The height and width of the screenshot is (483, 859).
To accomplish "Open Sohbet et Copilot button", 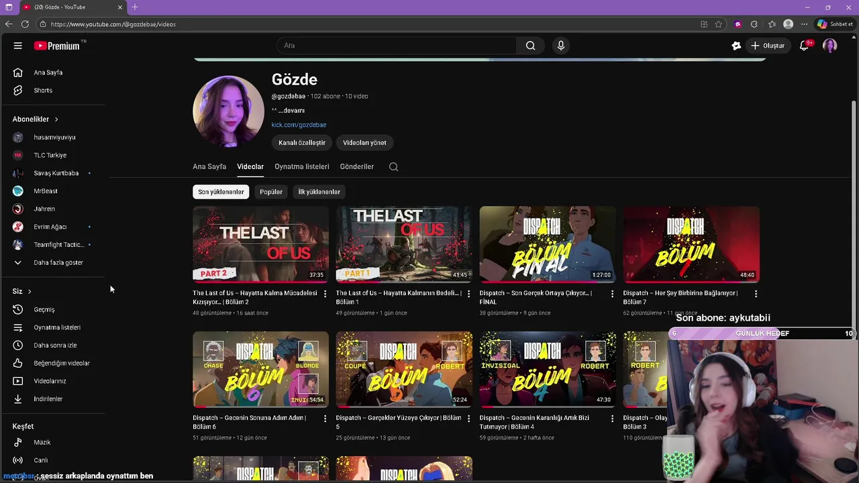I will click(x=834, y=24).
